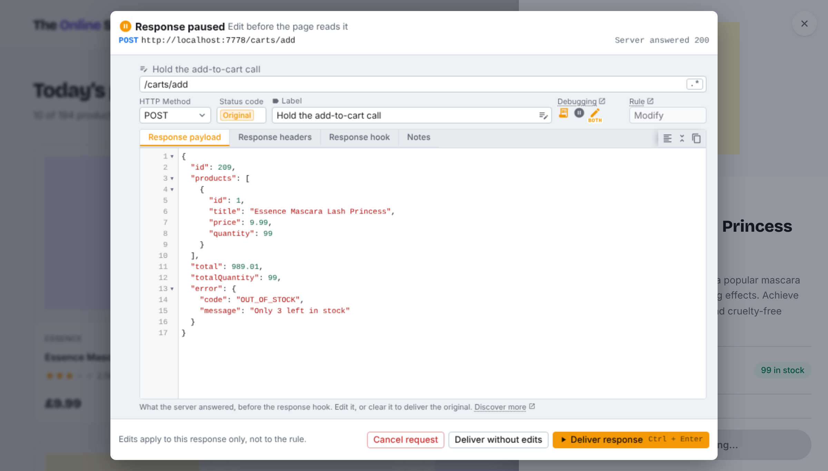Collapse the JSON fold arrow at line 1

pyautogui.click(x=172, y=157)
